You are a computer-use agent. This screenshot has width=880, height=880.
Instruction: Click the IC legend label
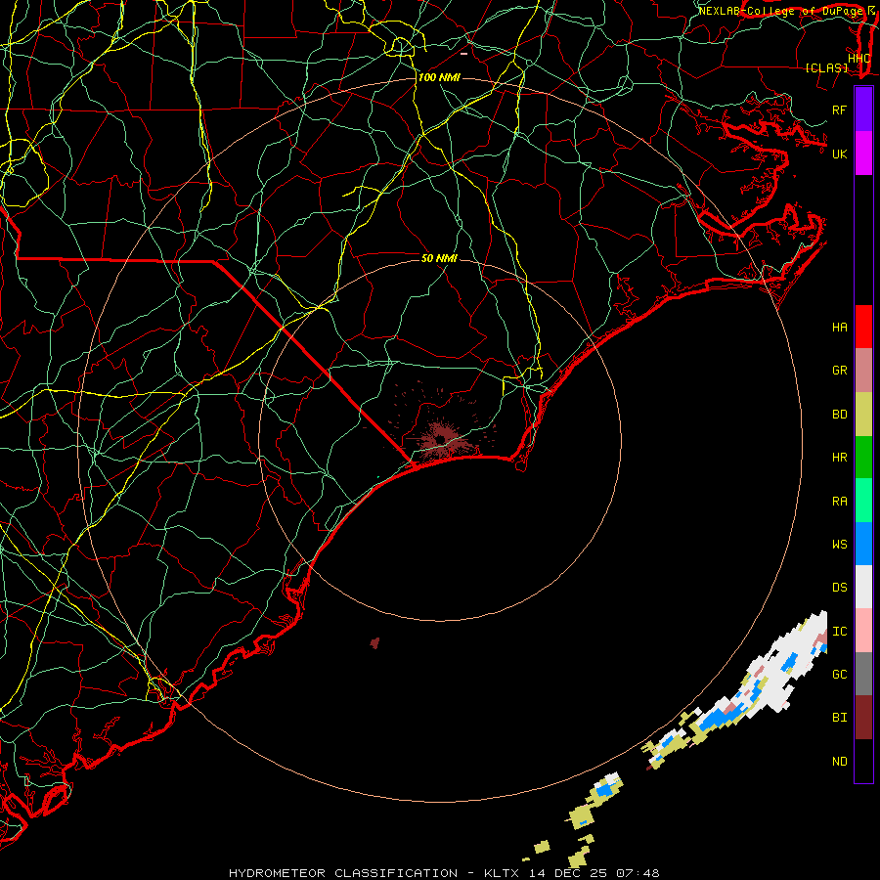tap(839, 632)
